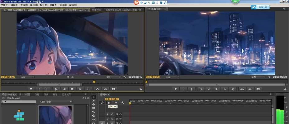This screenshot has height=124, width=289.
Task: Open 文件 (File) menu
Action: [x=5, y=5]
